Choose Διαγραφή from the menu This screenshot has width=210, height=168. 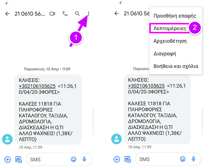(165, 54)
